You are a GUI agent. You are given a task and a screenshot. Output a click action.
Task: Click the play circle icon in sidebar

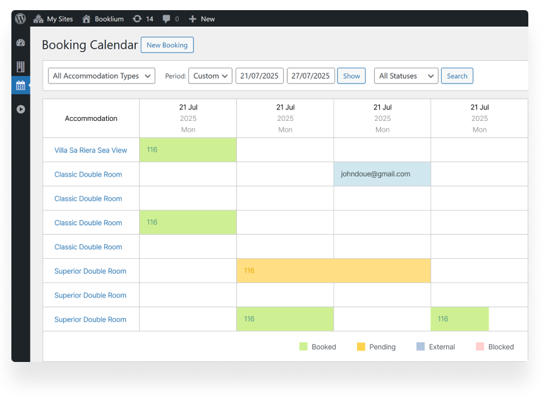[21, 109]
